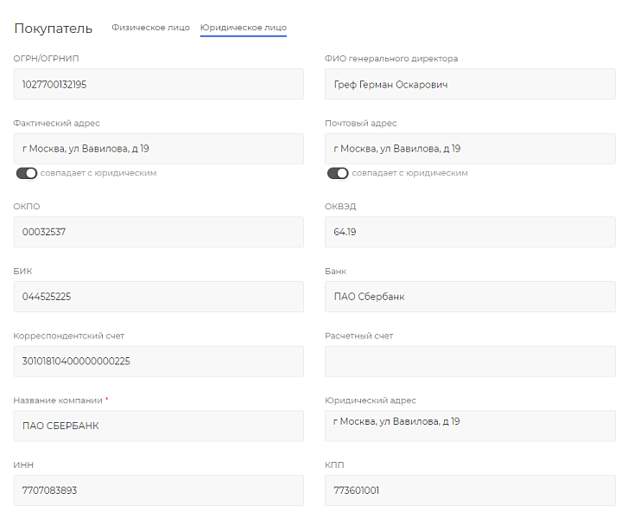Click the empty Расчетный счет field
The image size is (634, 519).
[x=470, y=362]
